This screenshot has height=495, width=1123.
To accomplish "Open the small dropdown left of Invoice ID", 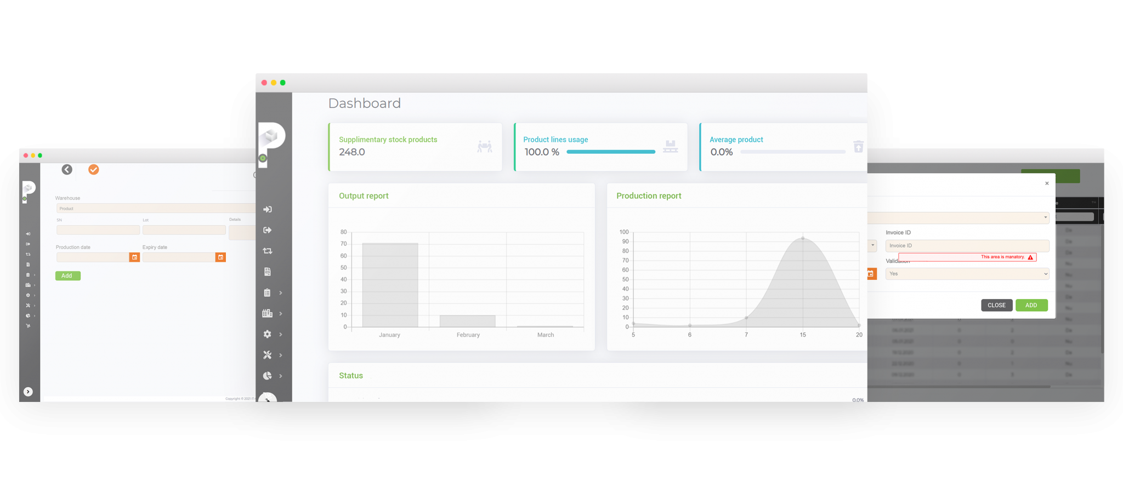I will click(872, 245).
